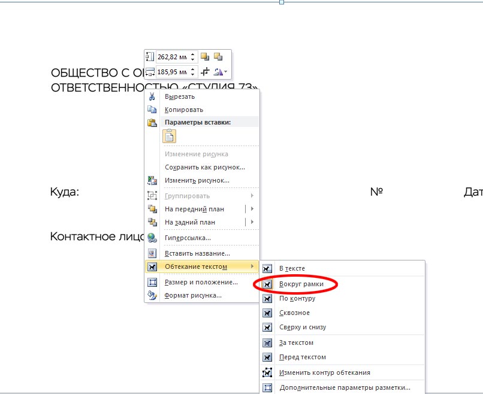Choose На задний план menu entry

pos(194,222)
